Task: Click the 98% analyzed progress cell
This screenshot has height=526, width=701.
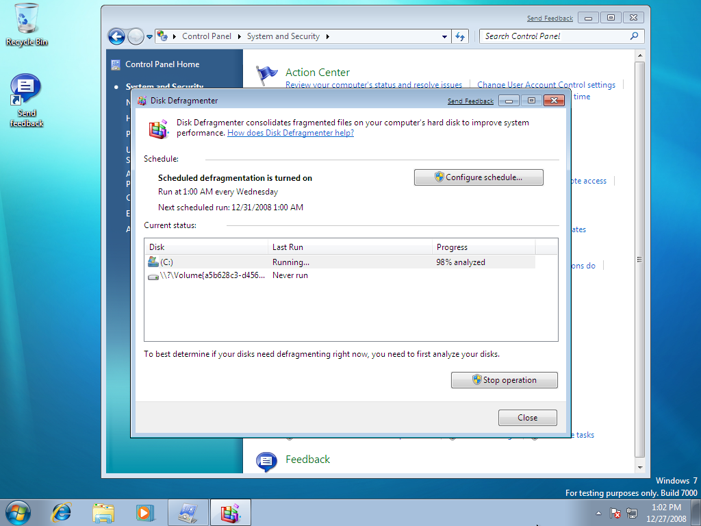Action: click(x=461, y=262)
